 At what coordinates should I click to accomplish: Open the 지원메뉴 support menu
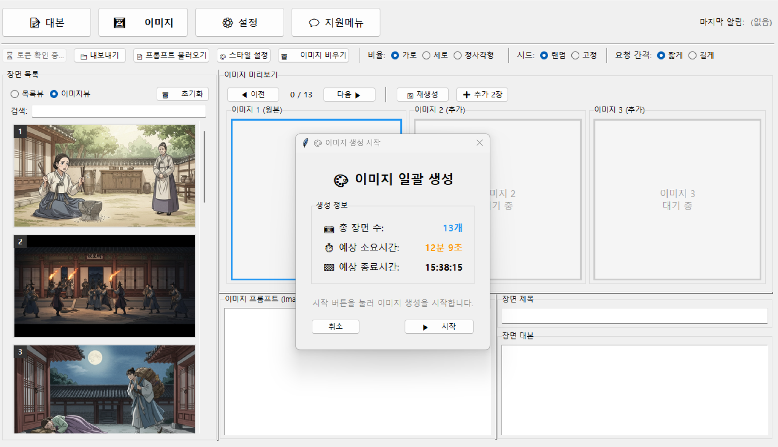pos(336,23)
